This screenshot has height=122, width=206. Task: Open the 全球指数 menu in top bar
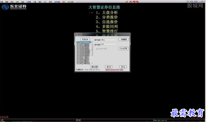coord(57,2)
